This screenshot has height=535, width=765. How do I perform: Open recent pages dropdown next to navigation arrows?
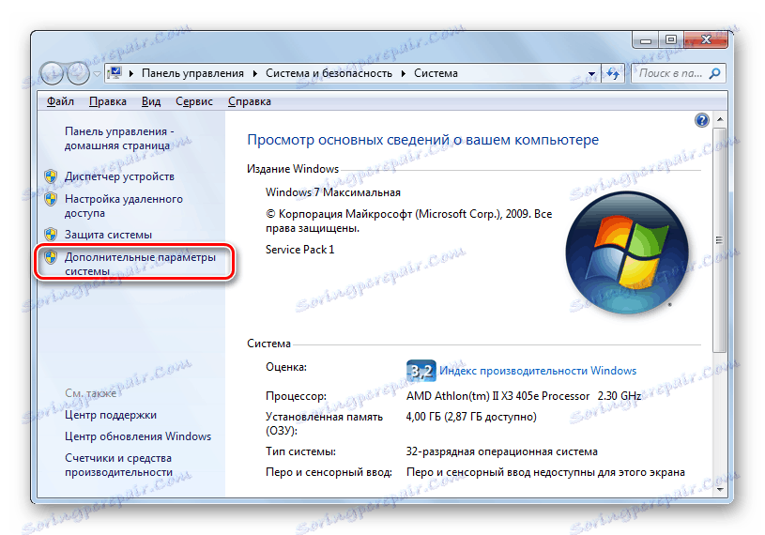tap(97, 74)
